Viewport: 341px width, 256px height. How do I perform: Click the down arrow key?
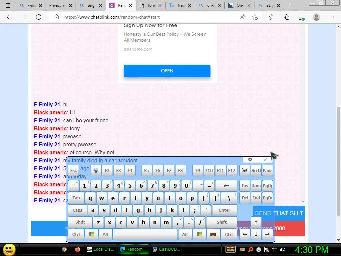point(256,234)
